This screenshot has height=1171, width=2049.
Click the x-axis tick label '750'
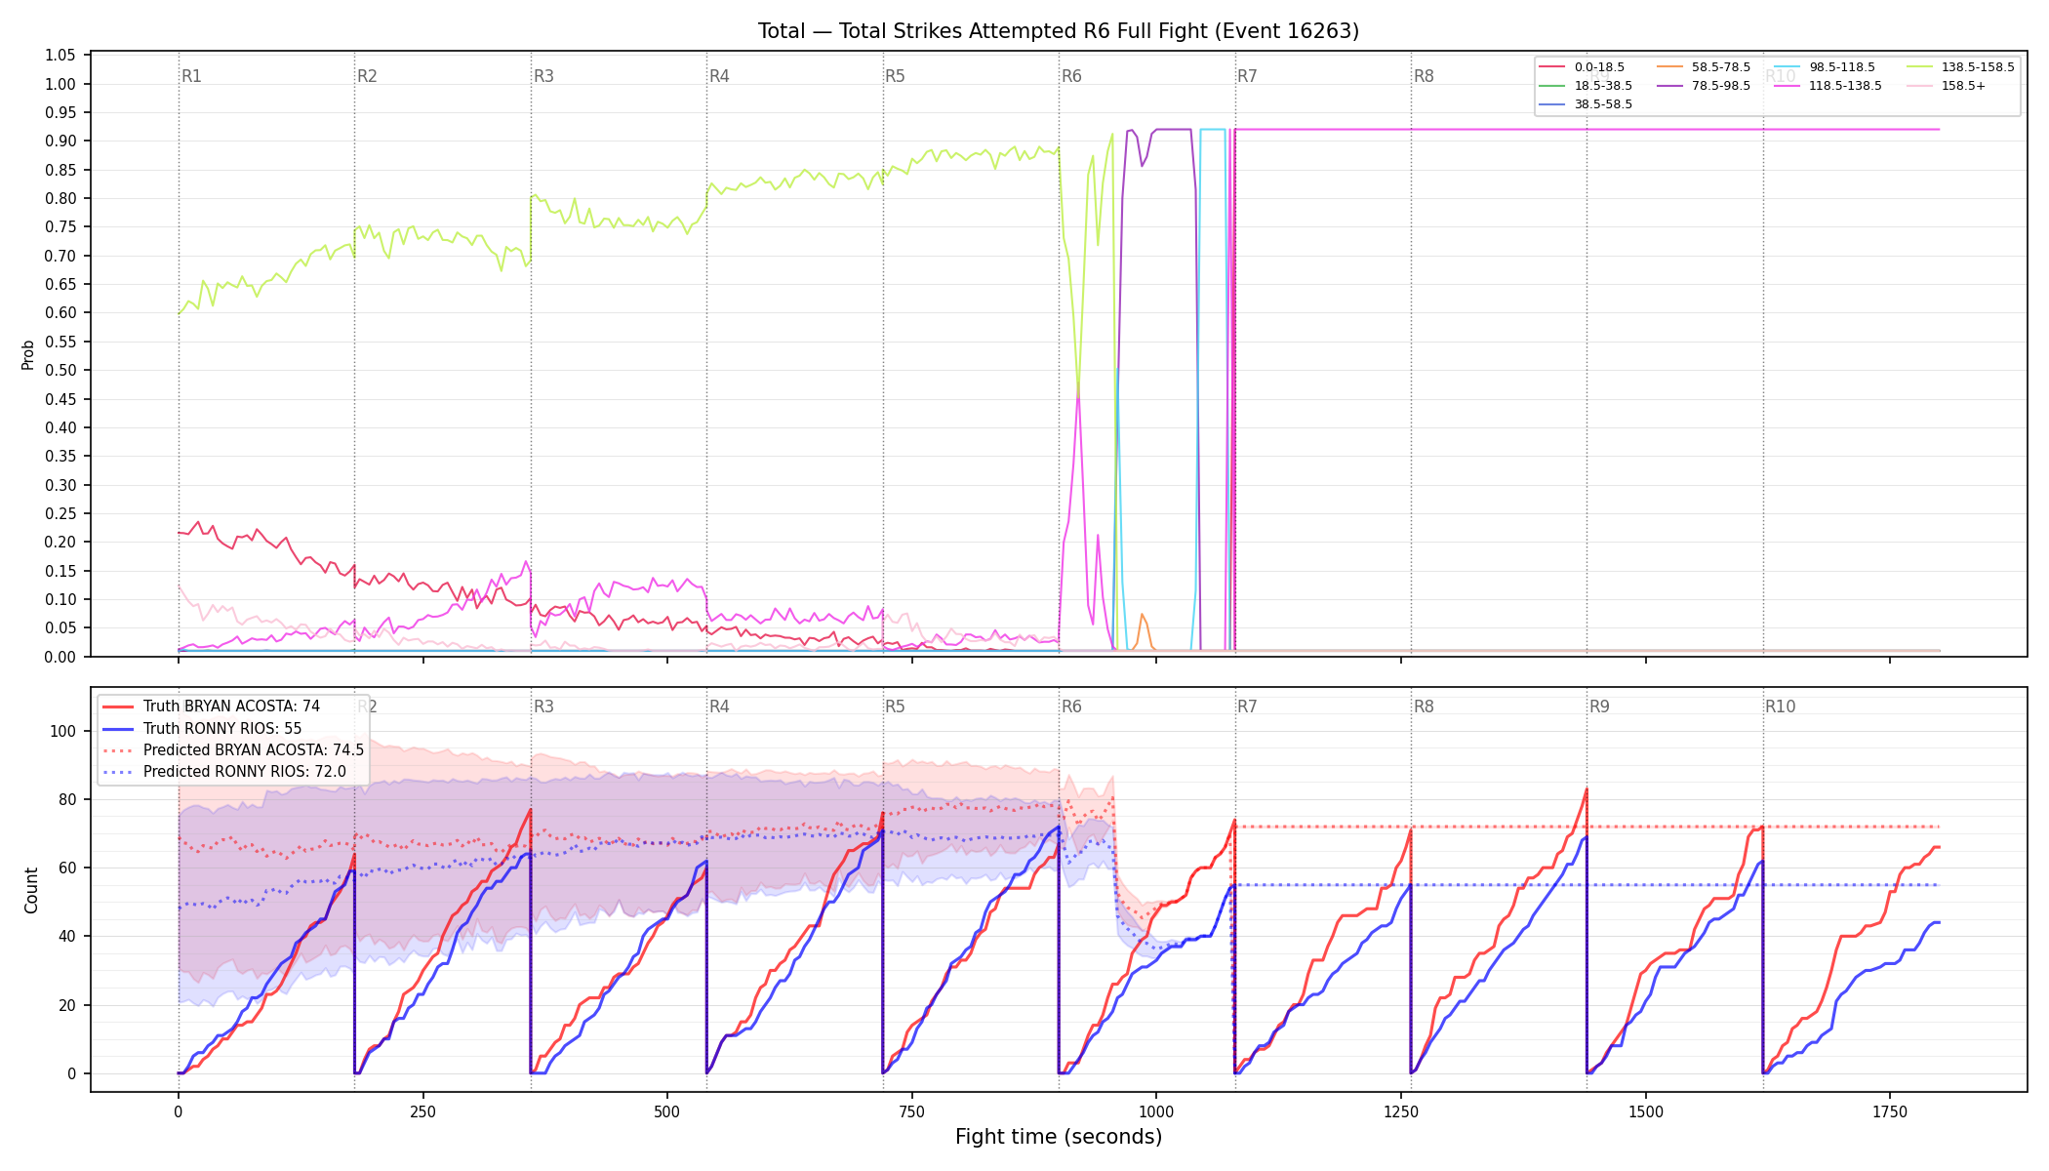(911, 1111)
